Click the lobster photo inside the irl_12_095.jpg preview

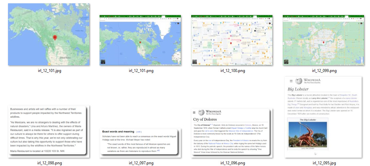[307, 133]
